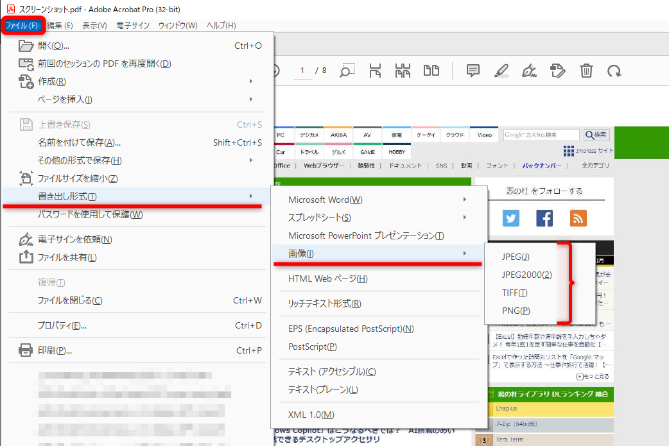Select テキスト (アクセシブル)(C) option
This screenshot has height=446, width=669.
tap(332, 372)
